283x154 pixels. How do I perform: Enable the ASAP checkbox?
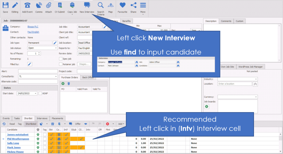coord(40,94)
